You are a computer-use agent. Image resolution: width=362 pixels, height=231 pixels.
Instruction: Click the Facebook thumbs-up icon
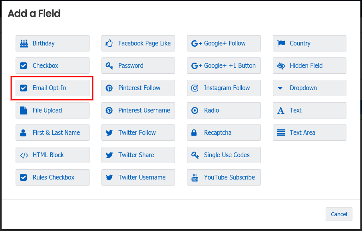pos(109,43)
